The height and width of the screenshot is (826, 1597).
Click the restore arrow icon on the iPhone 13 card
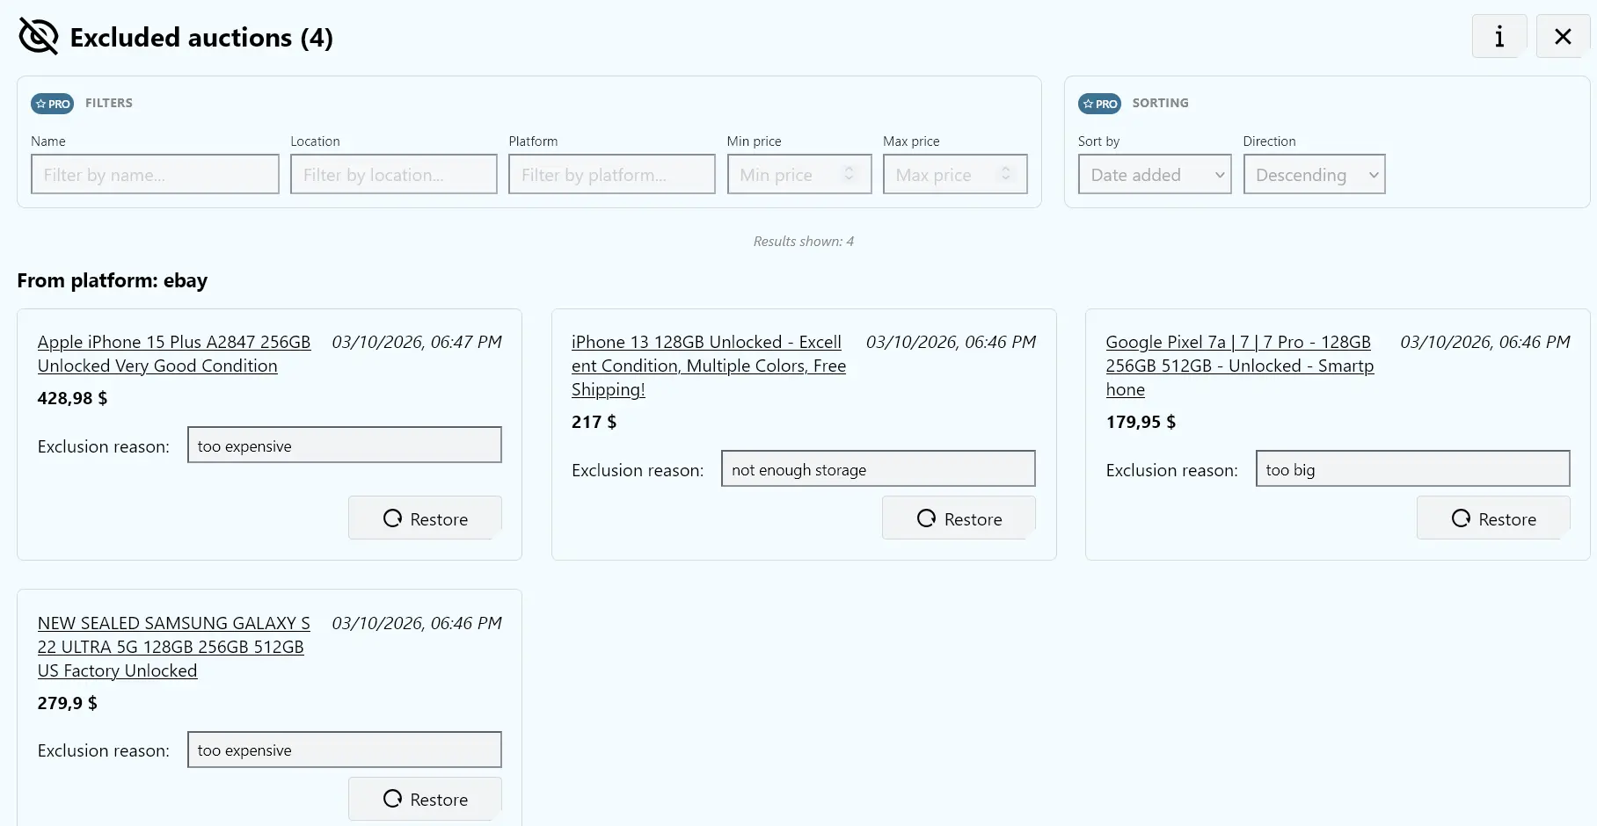(926, 518)
